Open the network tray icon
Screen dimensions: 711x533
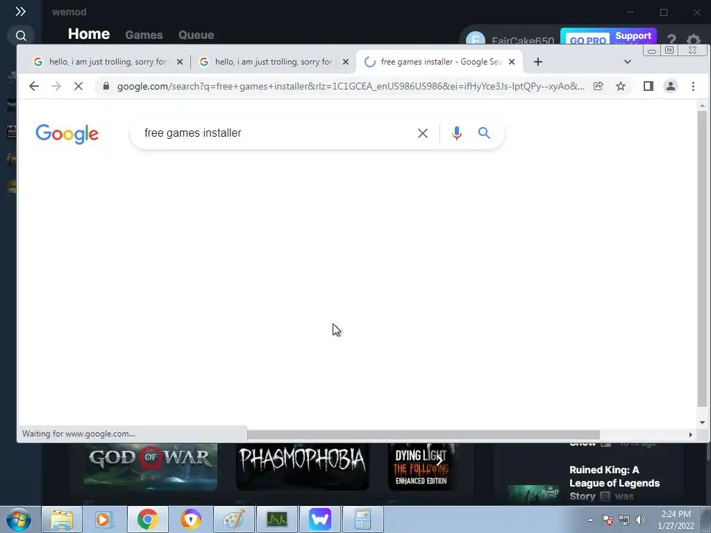coord(624,520)
